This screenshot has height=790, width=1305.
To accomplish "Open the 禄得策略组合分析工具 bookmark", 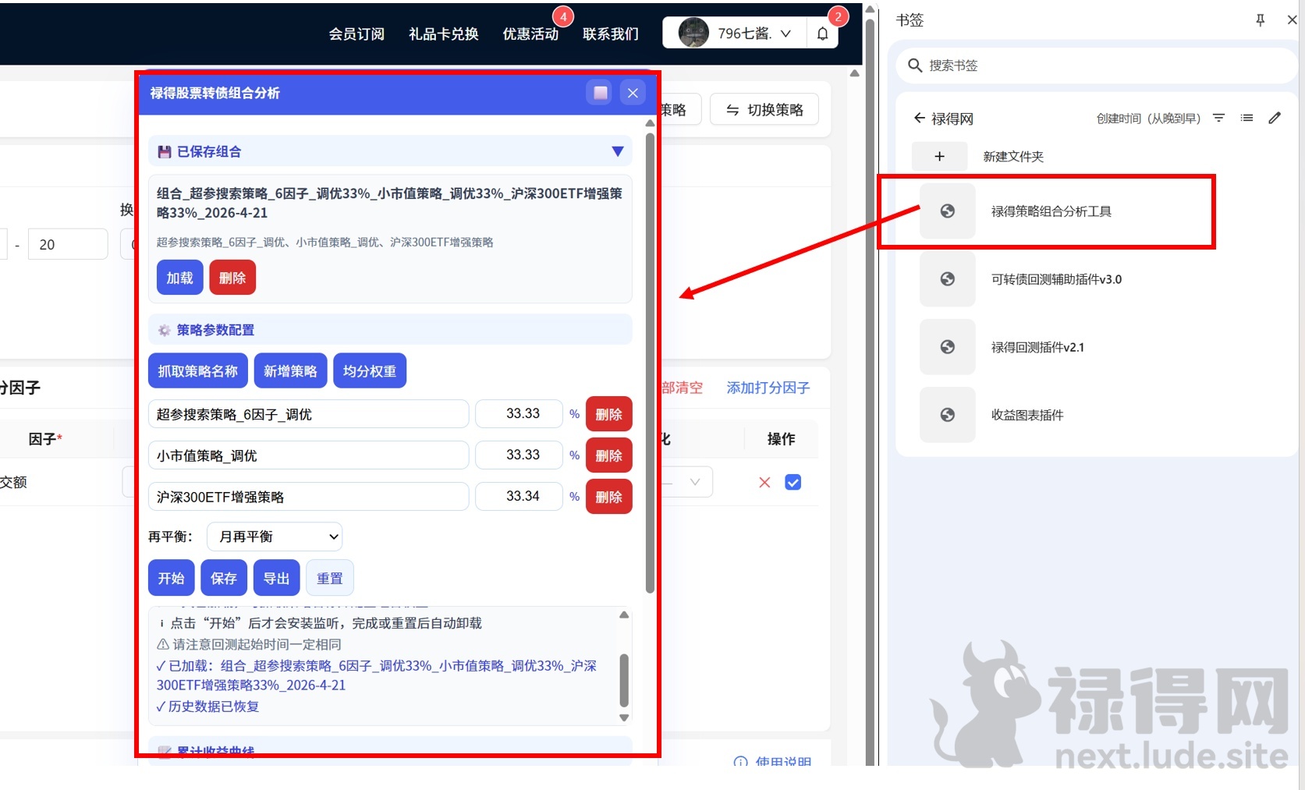I will point(1051,211).
